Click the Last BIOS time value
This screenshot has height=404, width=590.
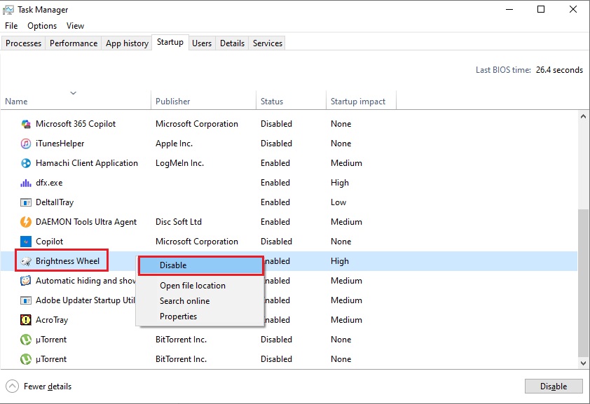click(x=559, y=70)
